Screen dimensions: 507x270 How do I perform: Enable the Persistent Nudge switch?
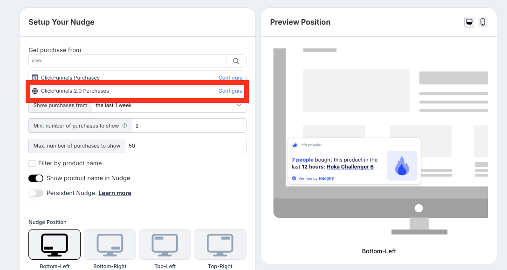36,193
